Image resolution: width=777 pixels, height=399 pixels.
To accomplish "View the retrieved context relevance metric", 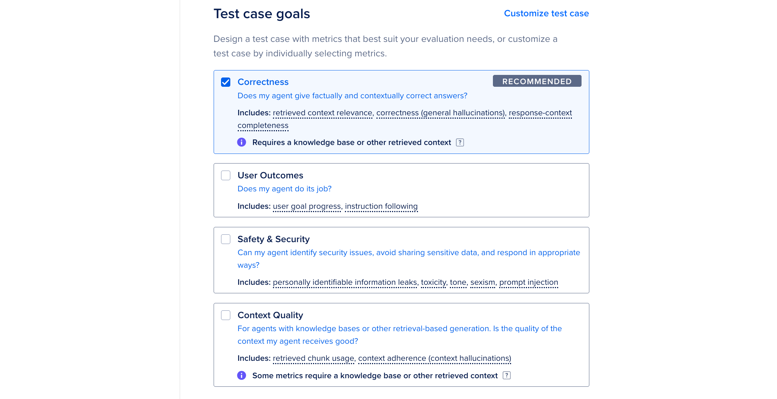I will 323,113.
